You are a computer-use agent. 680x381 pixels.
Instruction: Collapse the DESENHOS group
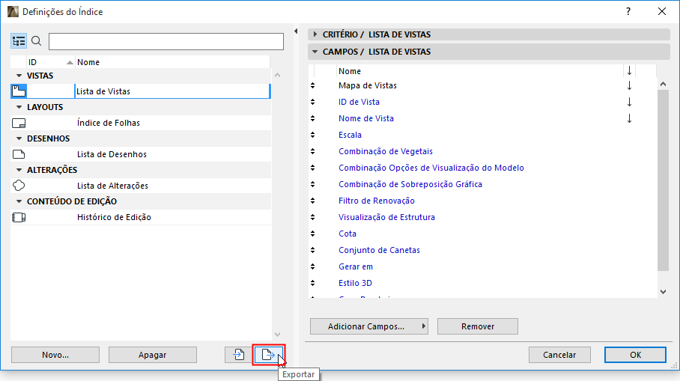pyautogui.click(x=19, y=138)
